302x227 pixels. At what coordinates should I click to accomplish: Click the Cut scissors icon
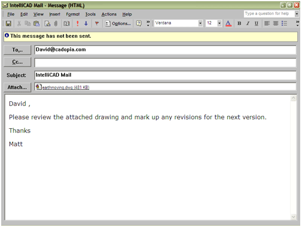(19, 23)
